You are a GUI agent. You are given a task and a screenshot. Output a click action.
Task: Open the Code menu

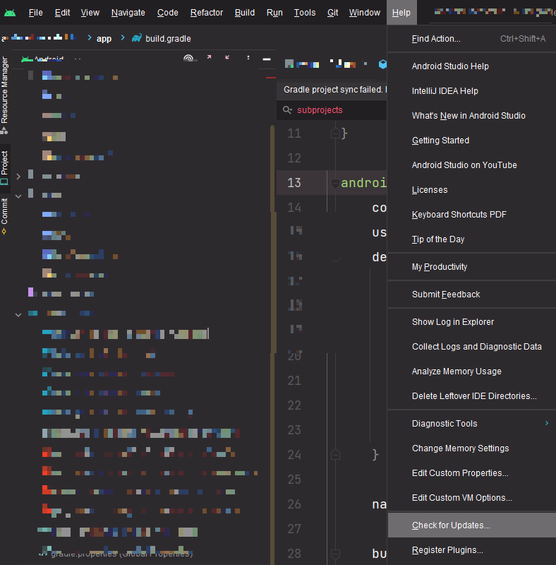(168, 13)
